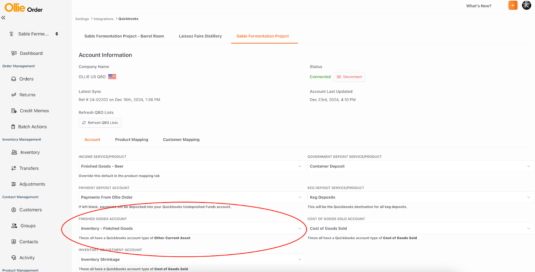Click the Activity icon in sidebar
Viewport: 535px width, 272px height.
(x=14, y=258)
